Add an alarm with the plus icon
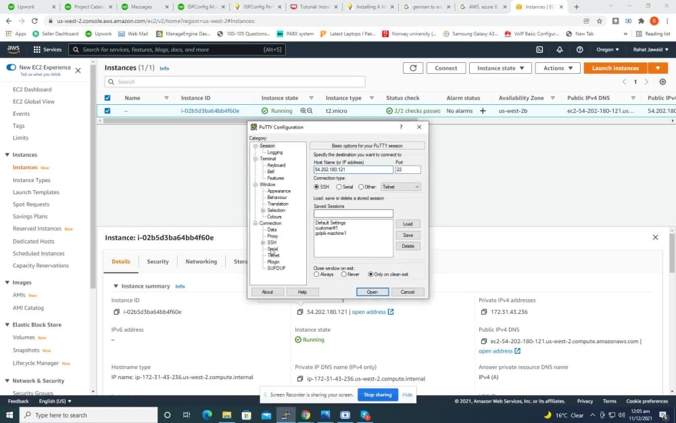The height and width of the screenshot is (423, 676). (483, 111)
